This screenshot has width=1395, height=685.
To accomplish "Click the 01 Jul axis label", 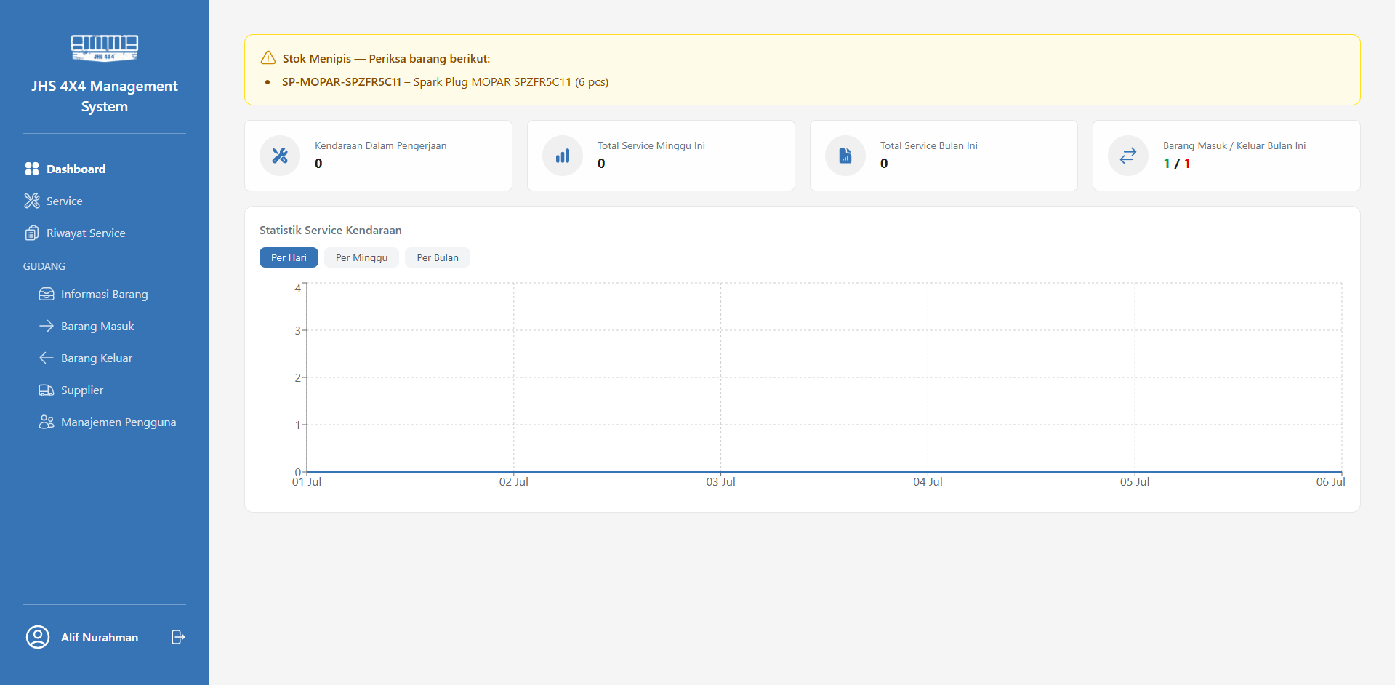I will [x=307, y=481].
